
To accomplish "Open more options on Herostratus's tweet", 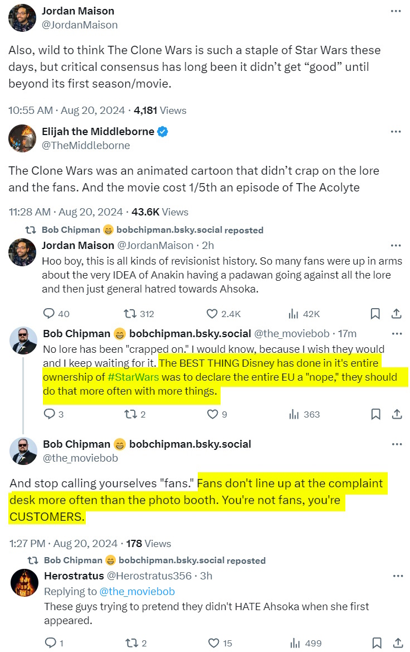I will click(396, 576).
